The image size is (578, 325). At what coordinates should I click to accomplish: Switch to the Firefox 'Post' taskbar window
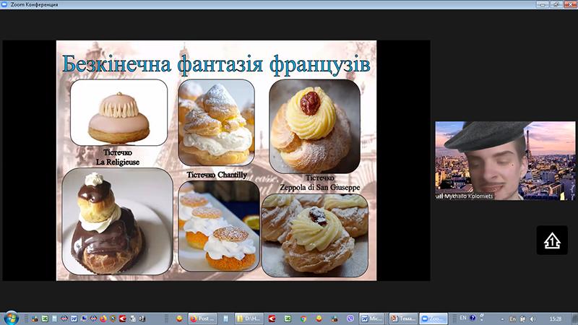202,318
